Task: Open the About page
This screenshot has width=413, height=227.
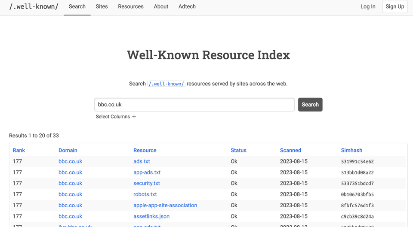Action: click(161, 6)
